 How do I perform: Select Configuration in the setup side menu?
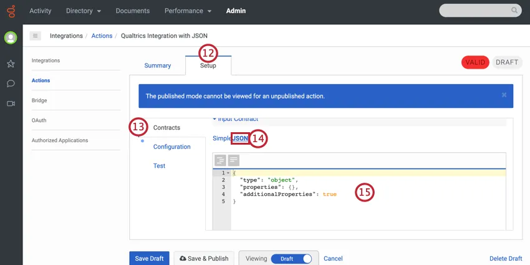pyautogui.click(x=171, y=147)
